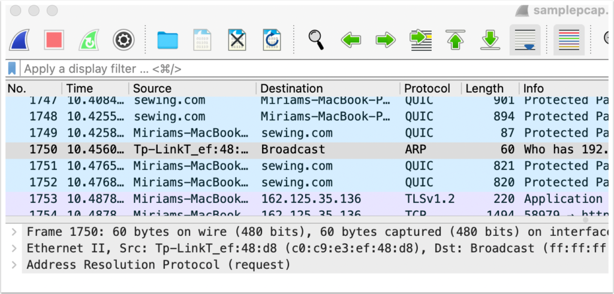Screen dimensions: 614x294
Task: Sort packets by Protocol column
Action: click(427, 89)
